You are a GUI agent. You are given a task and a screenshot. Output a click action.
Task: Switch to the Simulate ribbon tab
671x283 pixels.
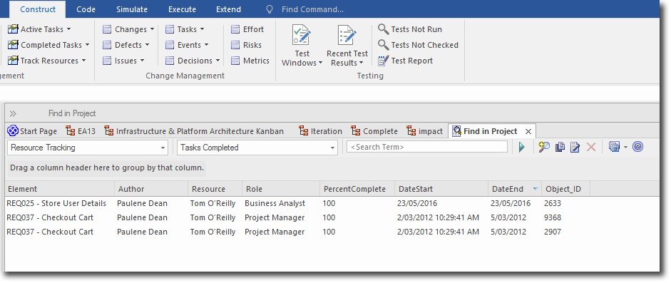pyautogui.click(x=132, y=9)
